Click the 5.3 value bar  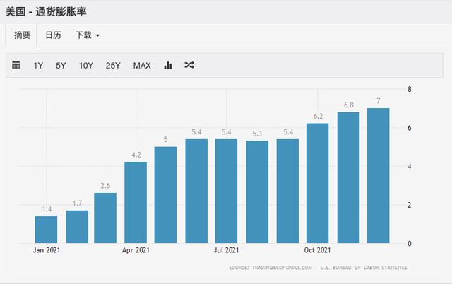point(257,192)
